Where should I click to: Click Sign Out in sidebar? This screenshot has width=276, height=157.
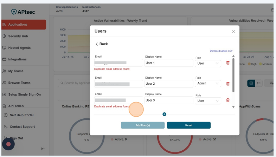click(17, 138)
